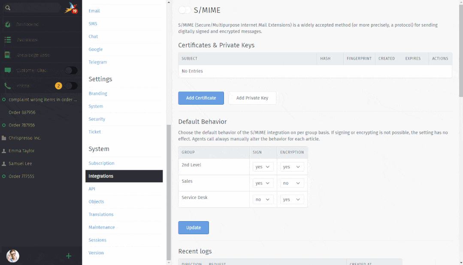Open the System settings entry
463x265 pixels.
point(96,106)
